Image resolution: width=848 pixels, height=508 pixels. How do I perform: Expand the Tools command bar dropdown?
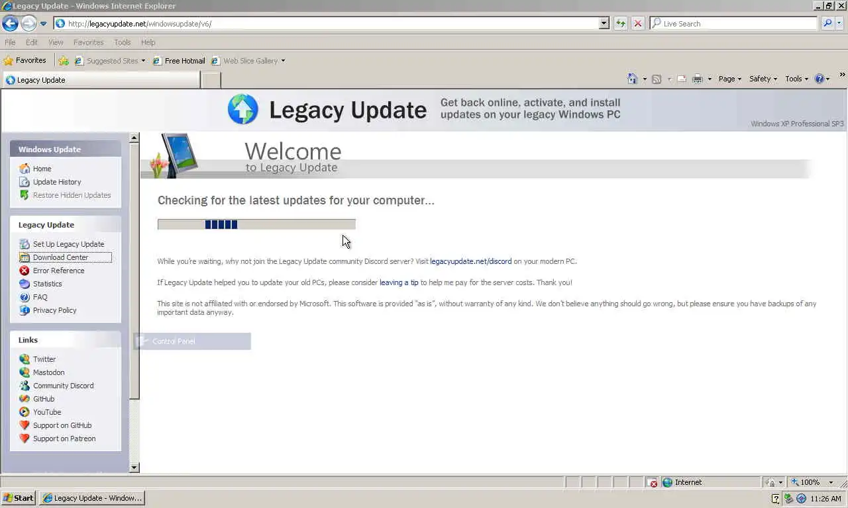click(797, 79)
